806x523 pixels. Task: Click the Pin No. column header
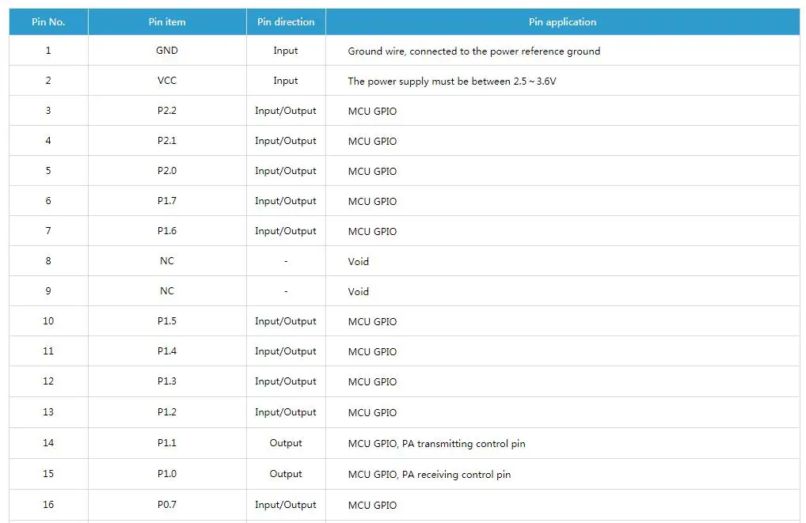click(48, 22)
